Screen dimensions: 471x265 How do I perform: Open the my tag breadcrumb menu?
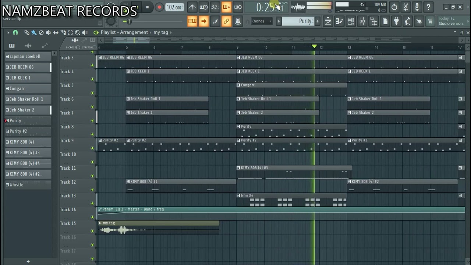click(x=161, y=32)
